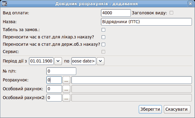This screenshot has height=118, width=195.
Task: Close the Довідник розрахунків dialog
Action: point(190,4)
